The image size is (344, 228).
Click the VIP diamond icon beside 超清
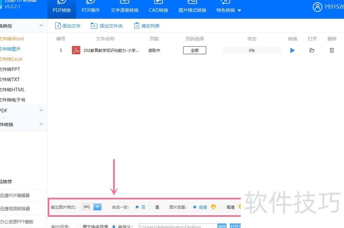click(x=213, y=207)
